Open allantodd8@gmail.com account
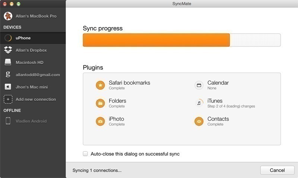Image resolution: width=298 pixels, height=178 pixels. 38,75
